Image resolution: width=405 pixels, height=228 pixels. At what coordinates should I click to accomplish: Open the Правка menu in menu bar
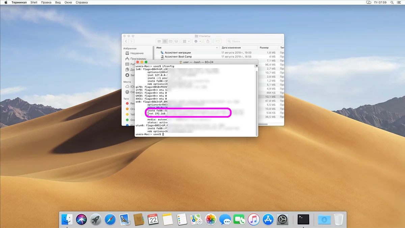point(46,2)
